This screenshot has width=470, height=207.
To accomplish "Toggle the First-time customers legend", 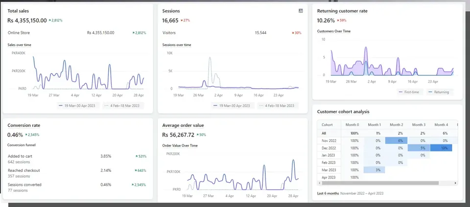I will pos(410,92).
